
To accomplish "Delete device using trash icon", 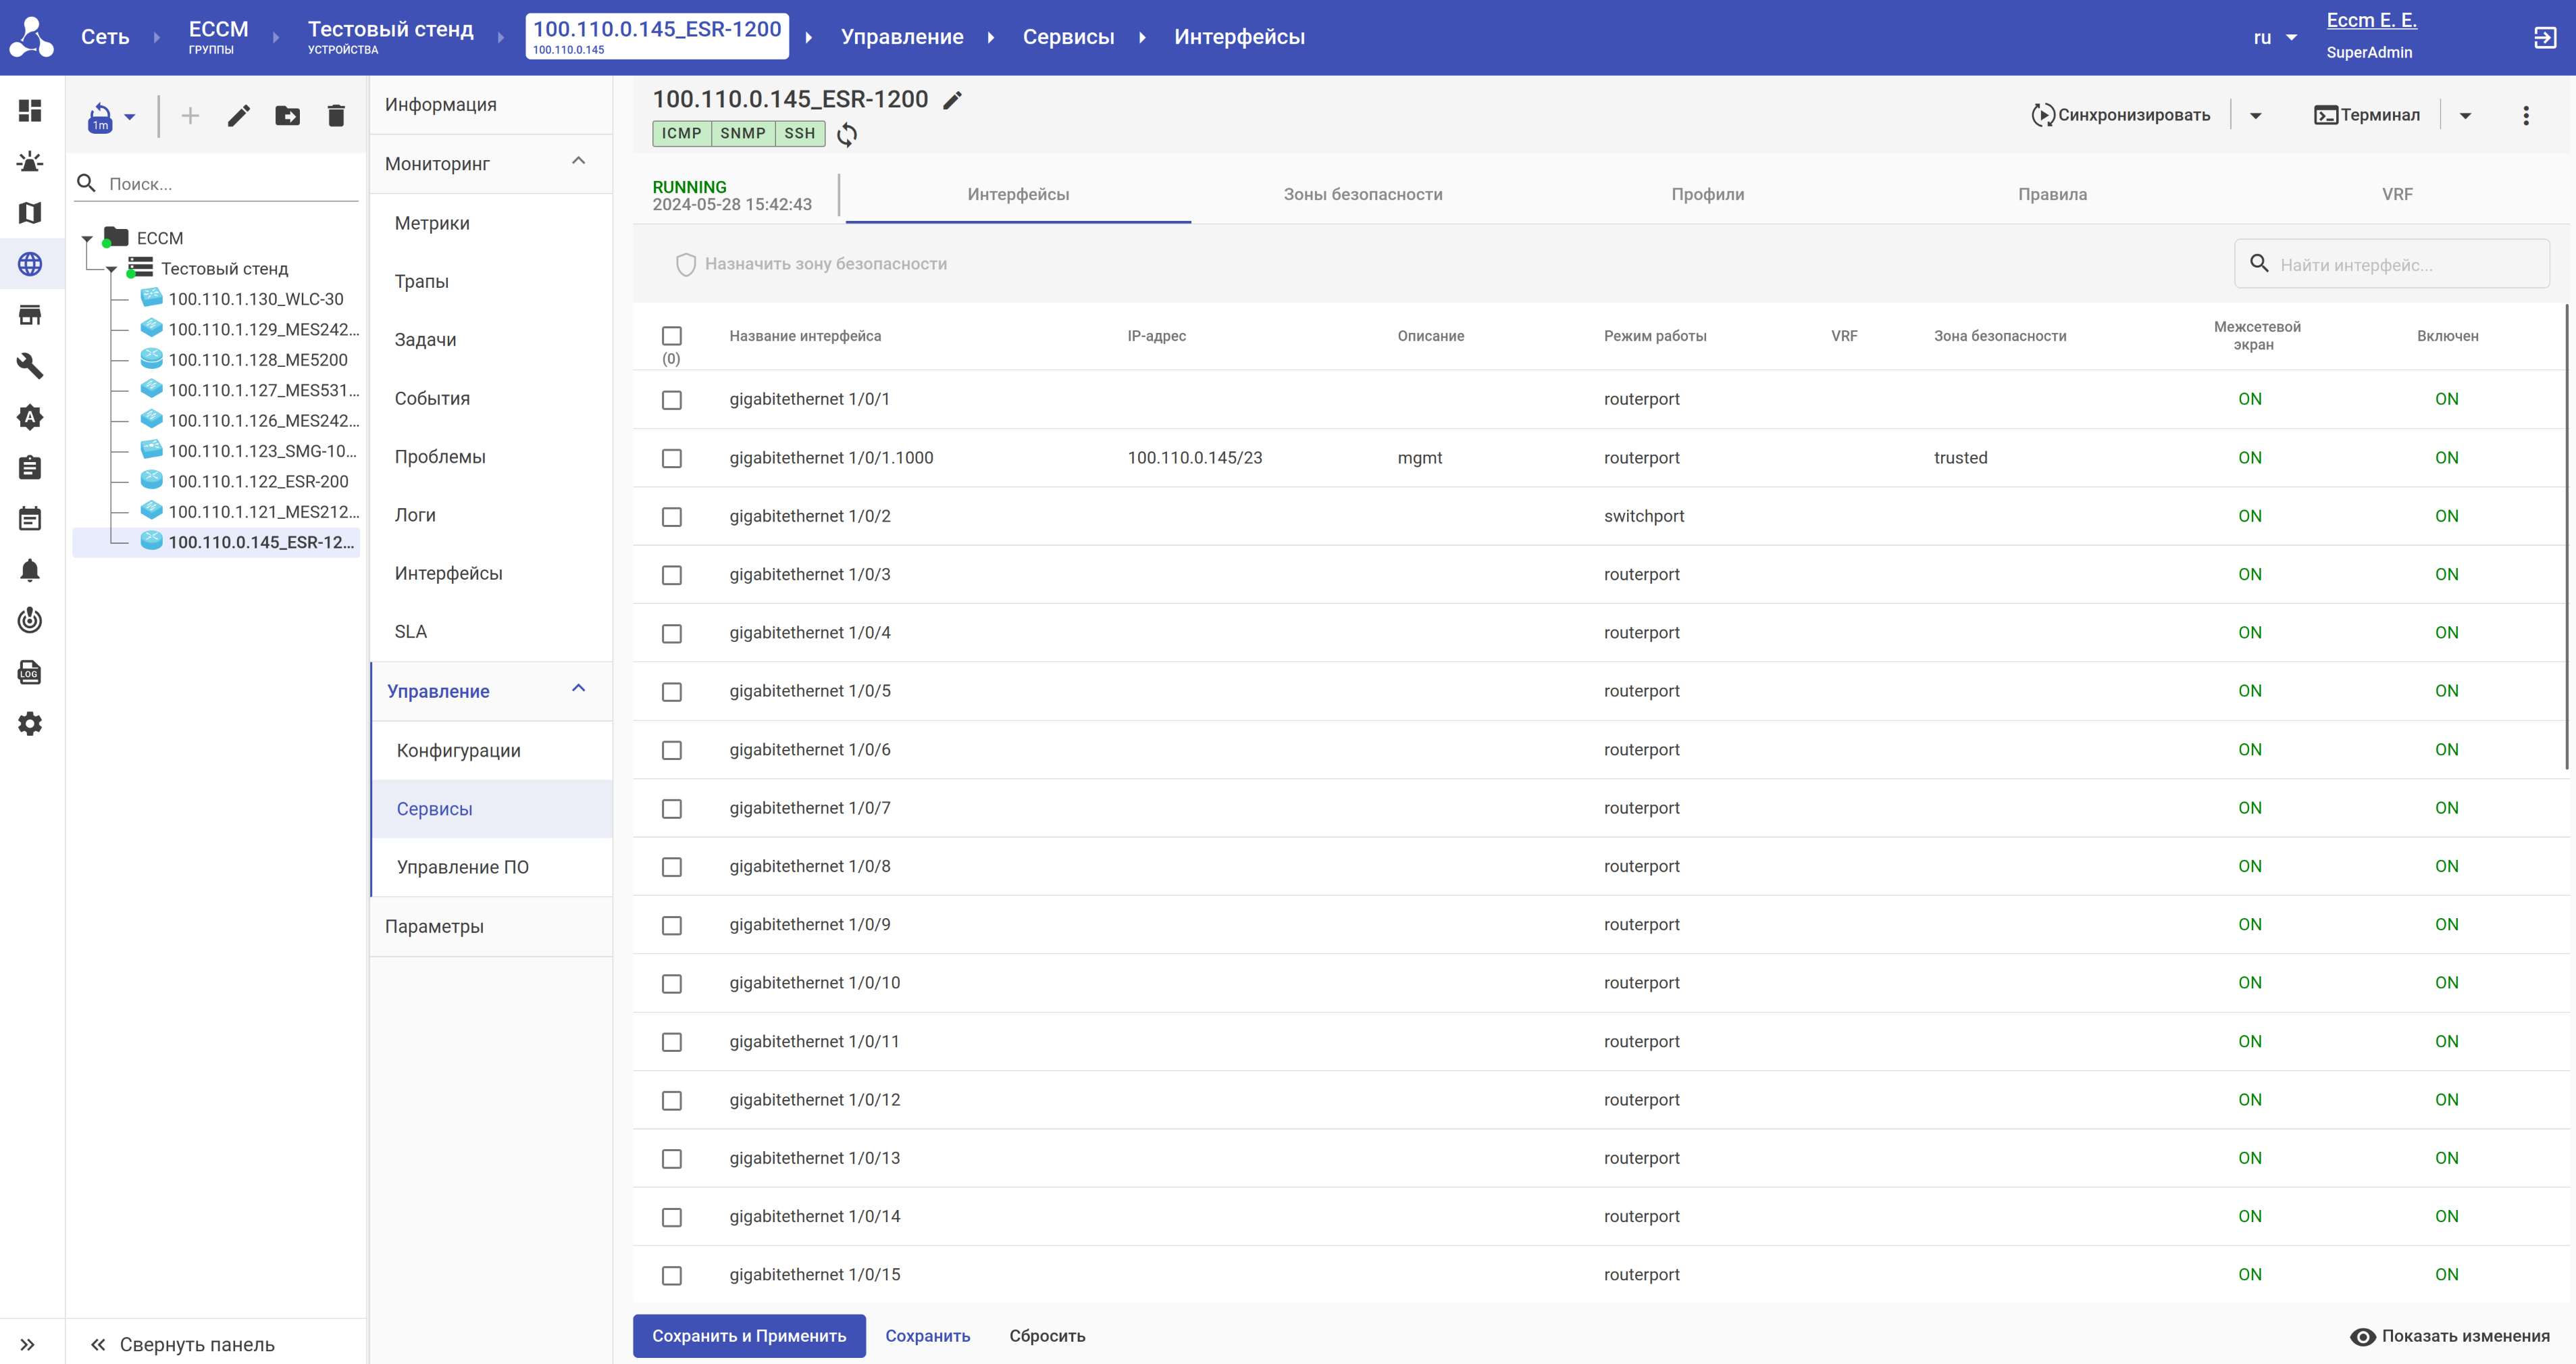I will coord(336,116).
